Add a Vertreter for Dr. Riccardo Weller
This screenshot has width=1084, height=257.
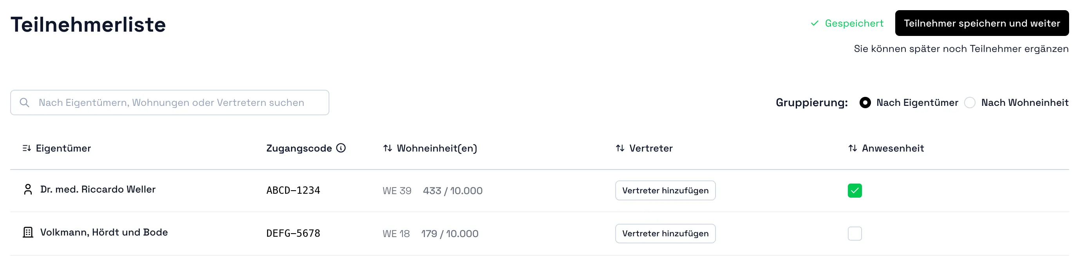coord(665,190)
